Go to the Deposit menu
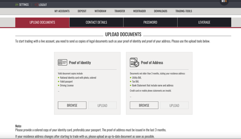 click(82, 11)
